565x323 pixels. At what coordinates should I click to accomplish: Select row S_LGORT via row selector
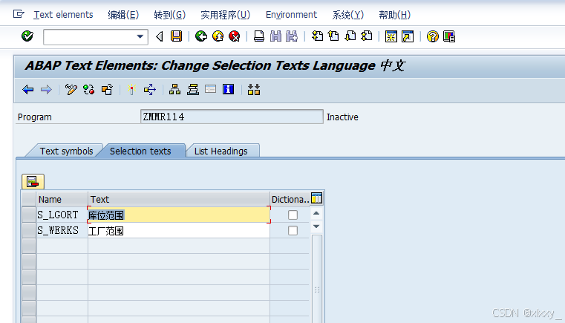click(x=29, y=215)
